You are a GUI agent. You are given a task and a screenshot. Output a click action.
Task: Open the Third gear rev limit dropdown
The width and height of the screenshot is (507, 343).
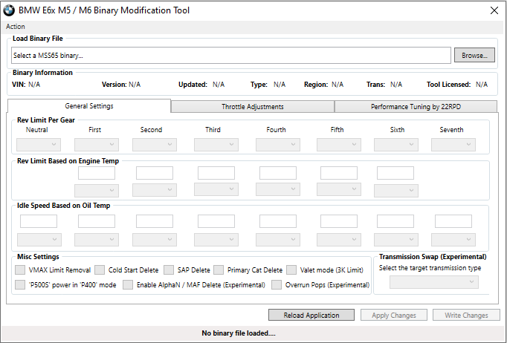216,145
